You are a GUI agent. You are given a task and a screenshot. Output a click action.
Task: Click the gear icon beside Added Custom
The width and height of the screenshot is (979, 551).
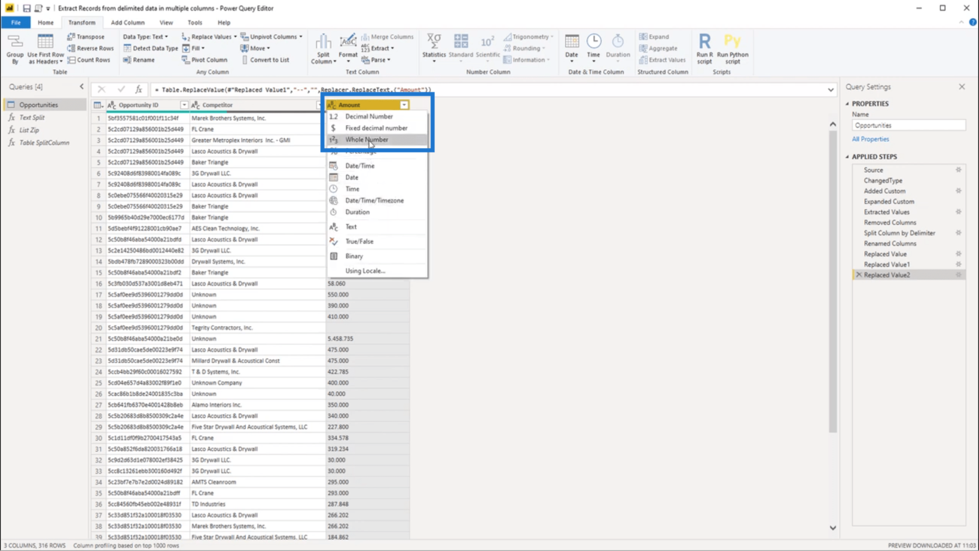(x=958, y=191)
